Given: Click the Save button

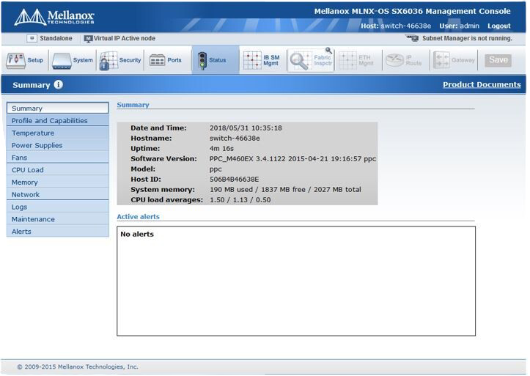Looking at the screenshot, I should pyautogui.click(x=498, y=60).
